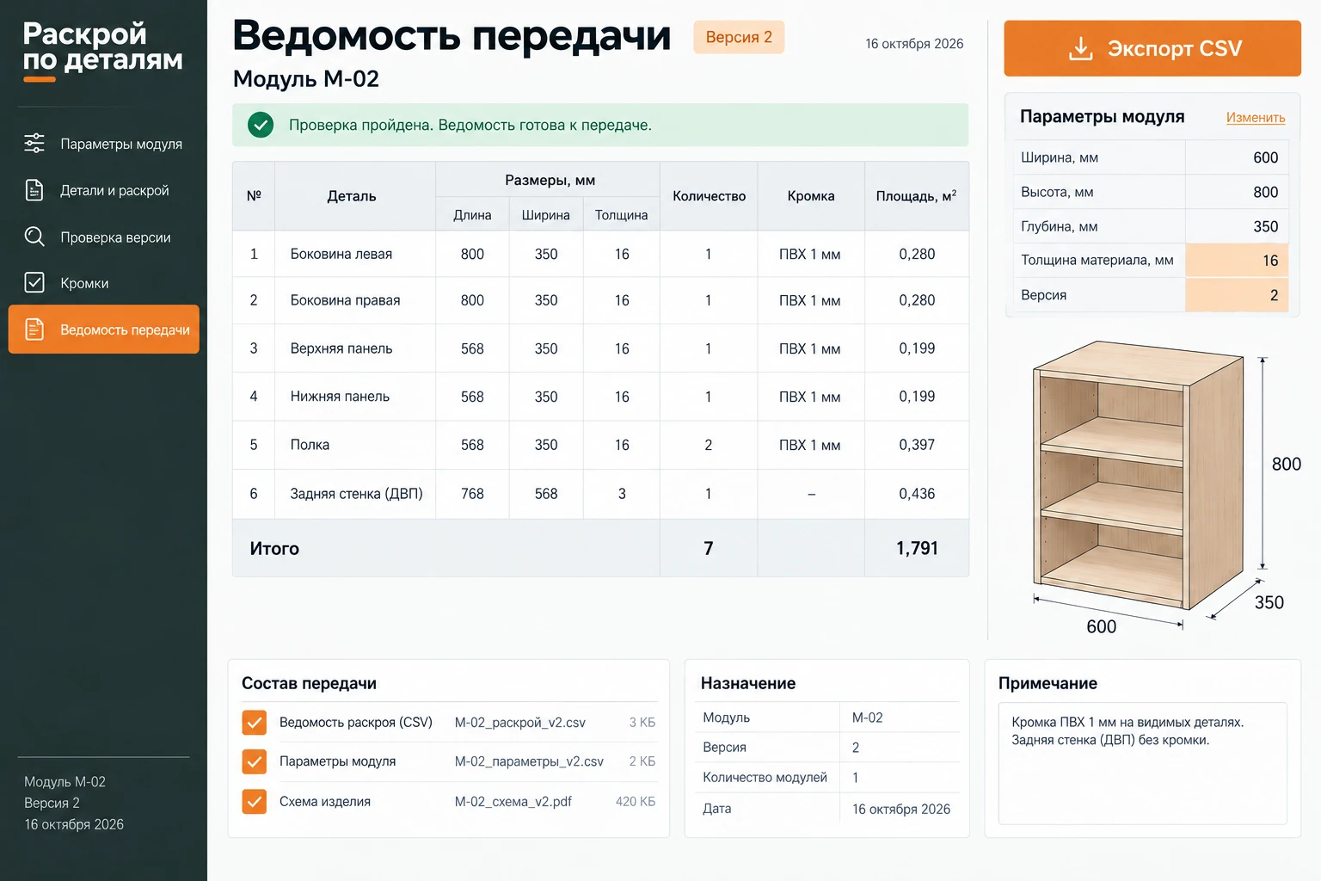Click the highlighted Версия value 2
This screenshot has width=1321, height=881.
coord(1237,295)
